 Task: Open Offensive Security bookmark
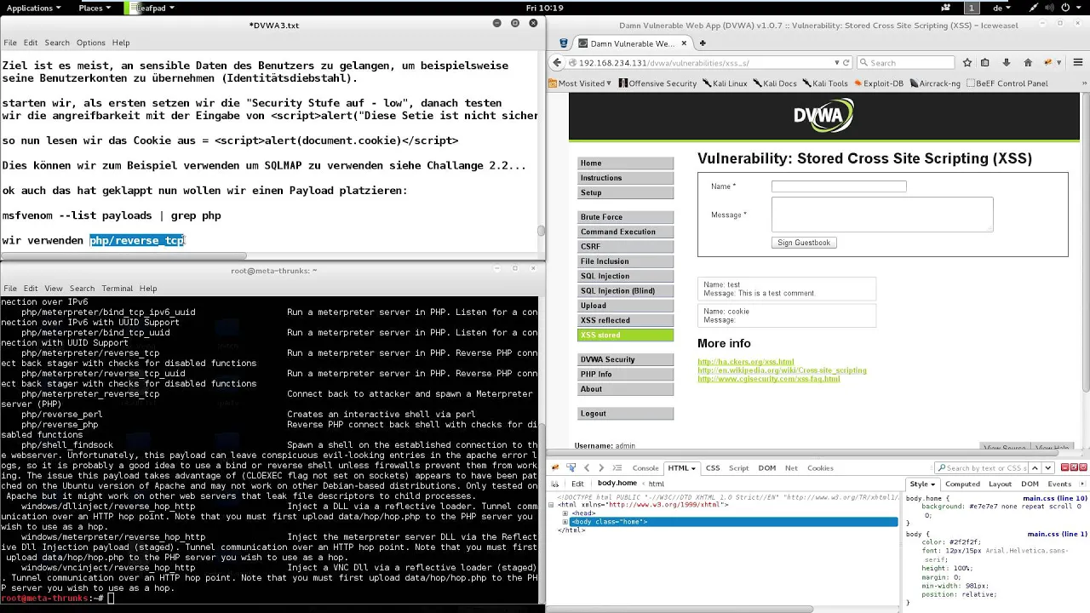coord(658,83)
